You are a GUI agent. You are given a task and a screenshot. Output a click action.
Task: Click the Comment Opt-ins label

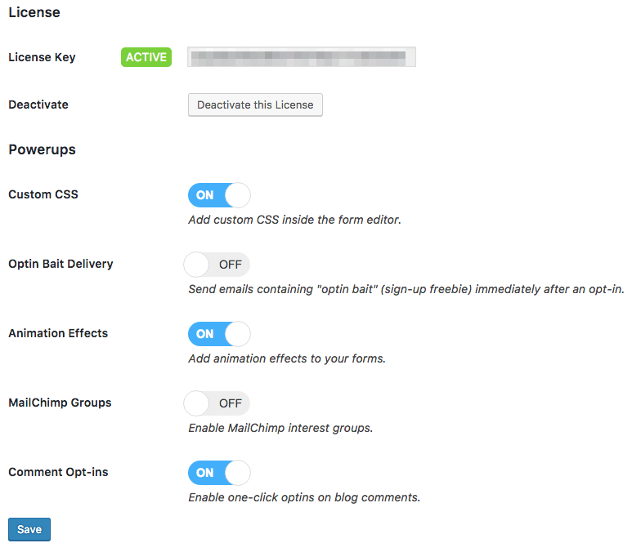[58, 472]
